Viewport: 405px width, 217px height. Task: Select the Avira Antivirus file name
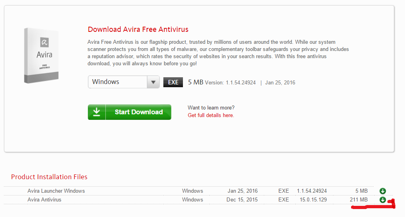pos(44,199)
